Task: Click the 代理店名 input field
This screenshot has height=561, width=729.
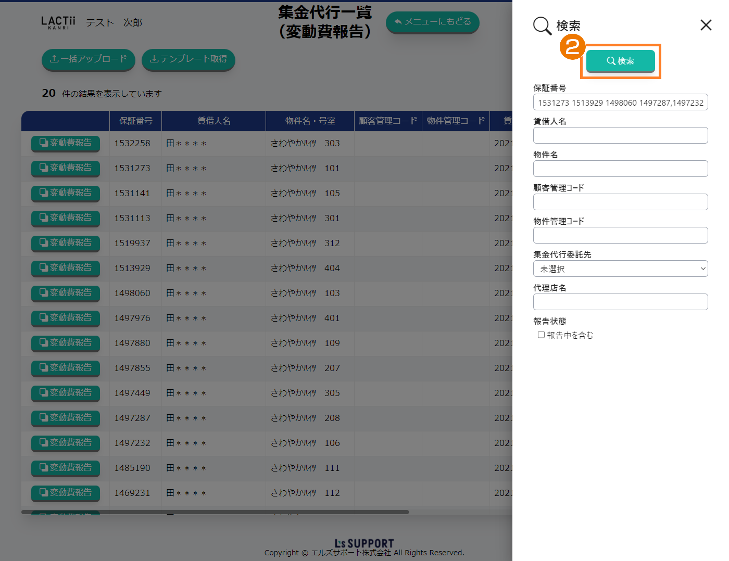Action: [620, 302]
